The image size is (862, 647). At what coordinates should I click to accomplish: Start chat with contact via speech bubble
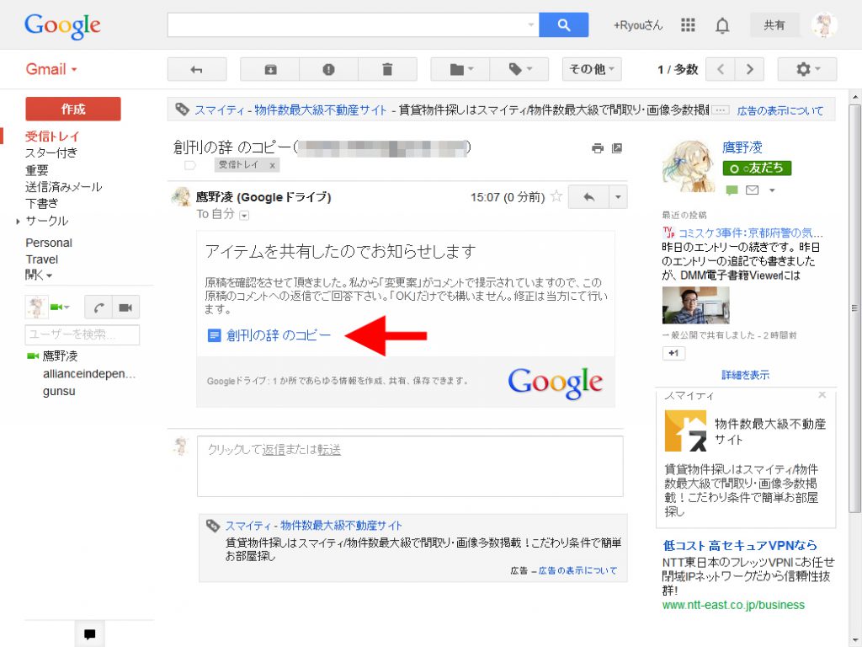[x=732, y=190]
